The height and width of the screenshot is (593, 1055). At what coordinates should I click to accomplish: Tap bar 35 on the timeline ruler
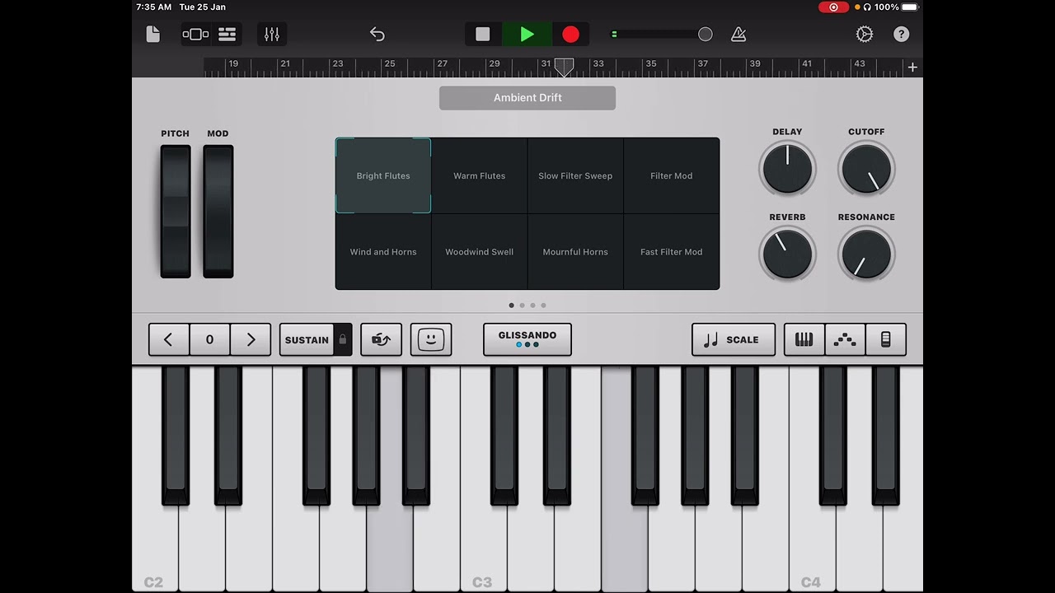tap(651, 63)
